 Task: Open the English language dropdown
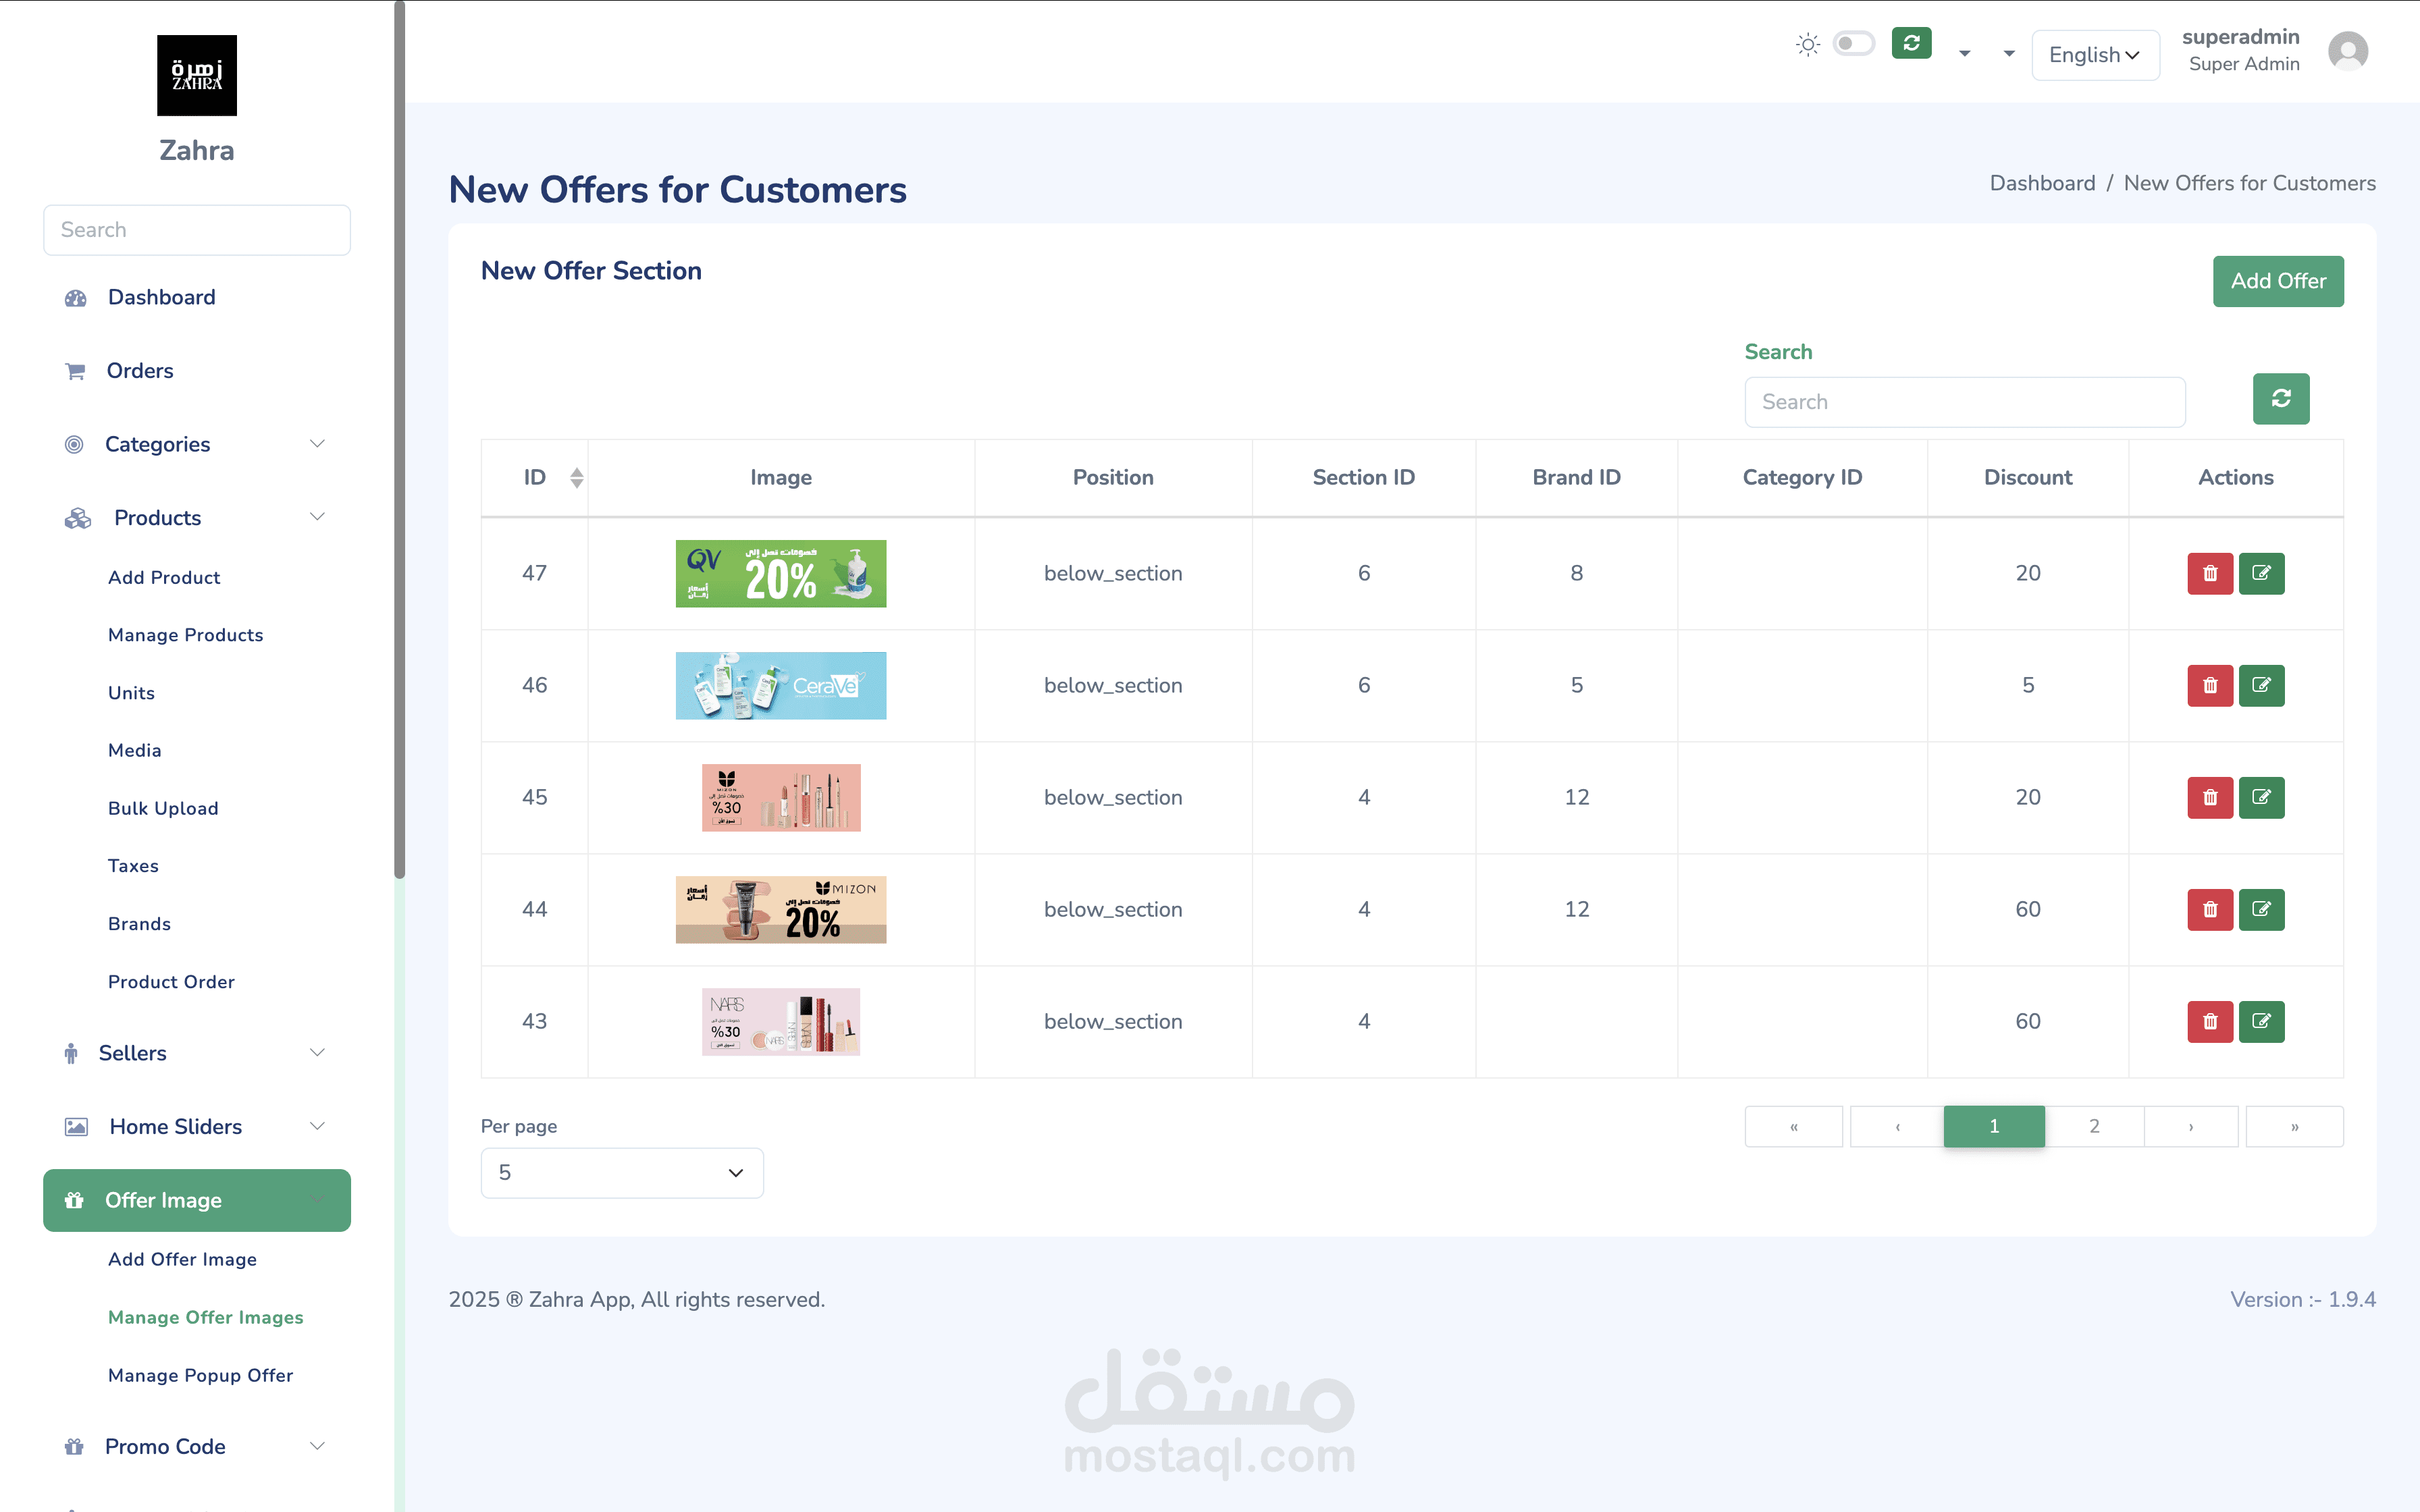(2095, 55)
